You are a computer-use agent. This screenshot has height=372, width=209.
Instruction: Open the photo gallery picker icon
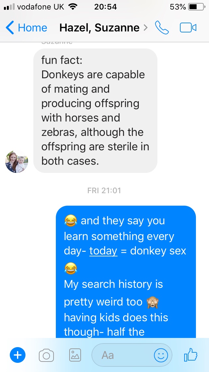coord(75,355)
